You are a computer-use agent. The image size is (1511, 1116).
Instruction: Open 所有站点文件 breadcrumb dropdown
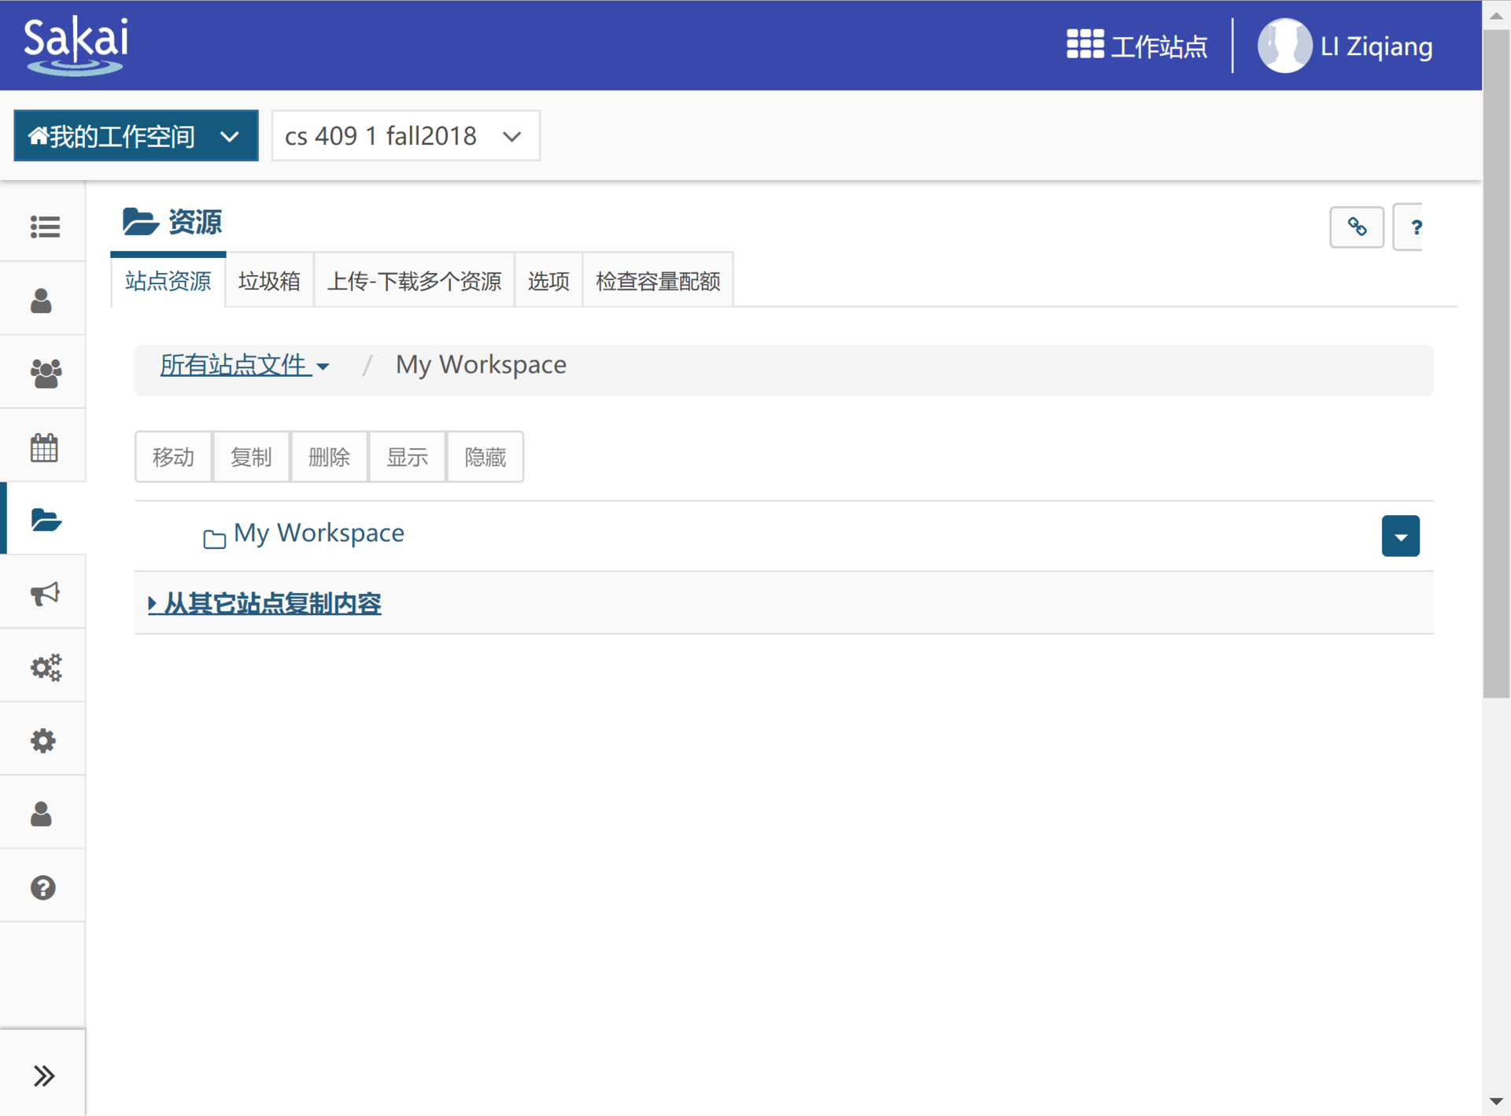point(244,365)
